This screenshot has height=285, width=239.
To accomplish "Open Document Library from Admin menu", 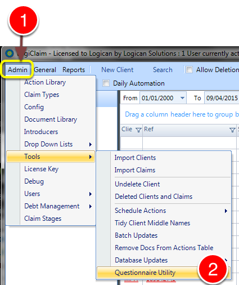I will pos(51,119).
